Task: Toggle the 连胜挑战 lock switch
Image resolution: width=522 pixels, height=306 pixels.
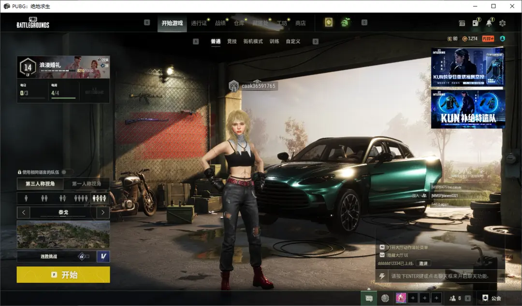Action: pos(83,256)
